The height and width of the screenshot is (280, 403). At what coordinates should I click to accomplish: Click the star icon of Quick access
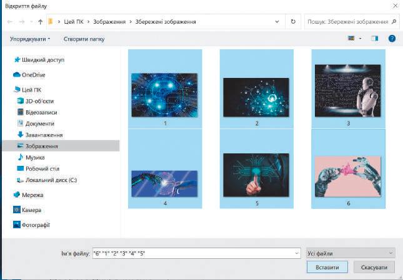(17, 59)
